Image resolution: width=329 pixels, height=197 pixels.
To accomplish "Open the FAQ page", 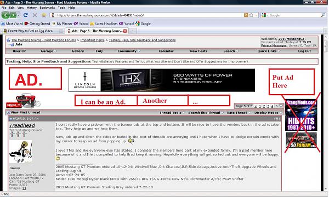I will 99,51.
